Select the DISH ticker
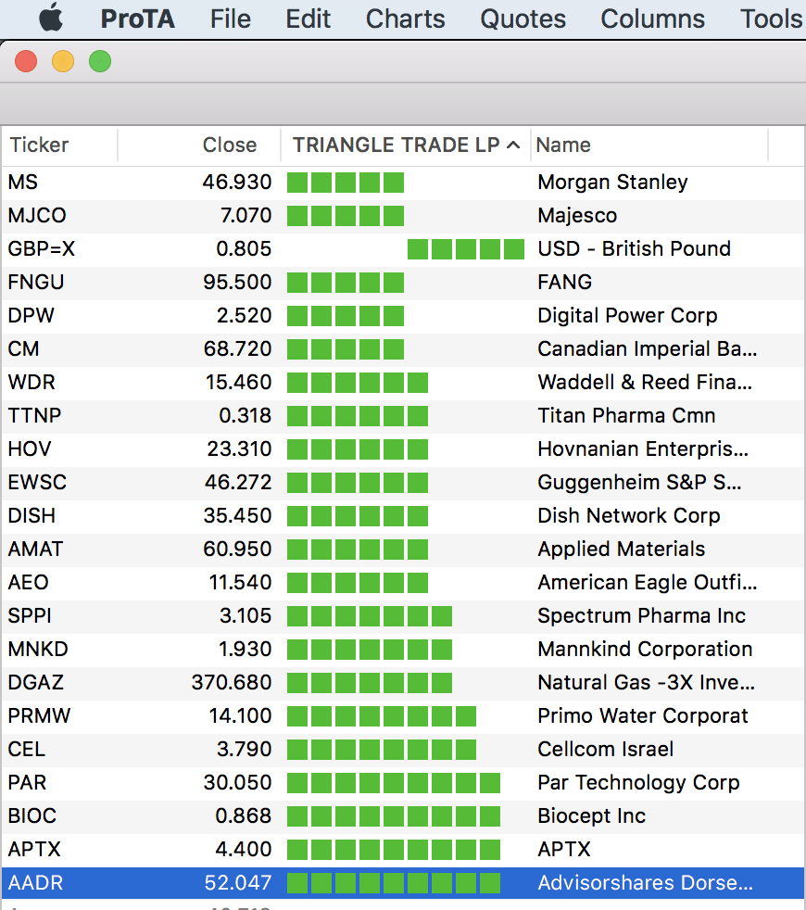 31,516
